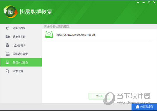Click the QQ penguin icon

[x=137, y=107]
